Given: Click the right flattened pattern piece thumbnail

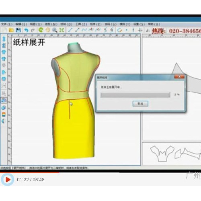Looking at the screenshot, I should 188,154.
